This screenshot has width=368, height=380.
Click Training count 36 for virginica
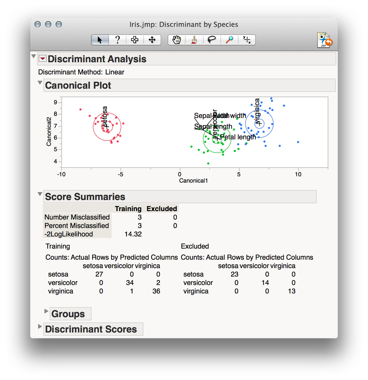tap(156, 291)
